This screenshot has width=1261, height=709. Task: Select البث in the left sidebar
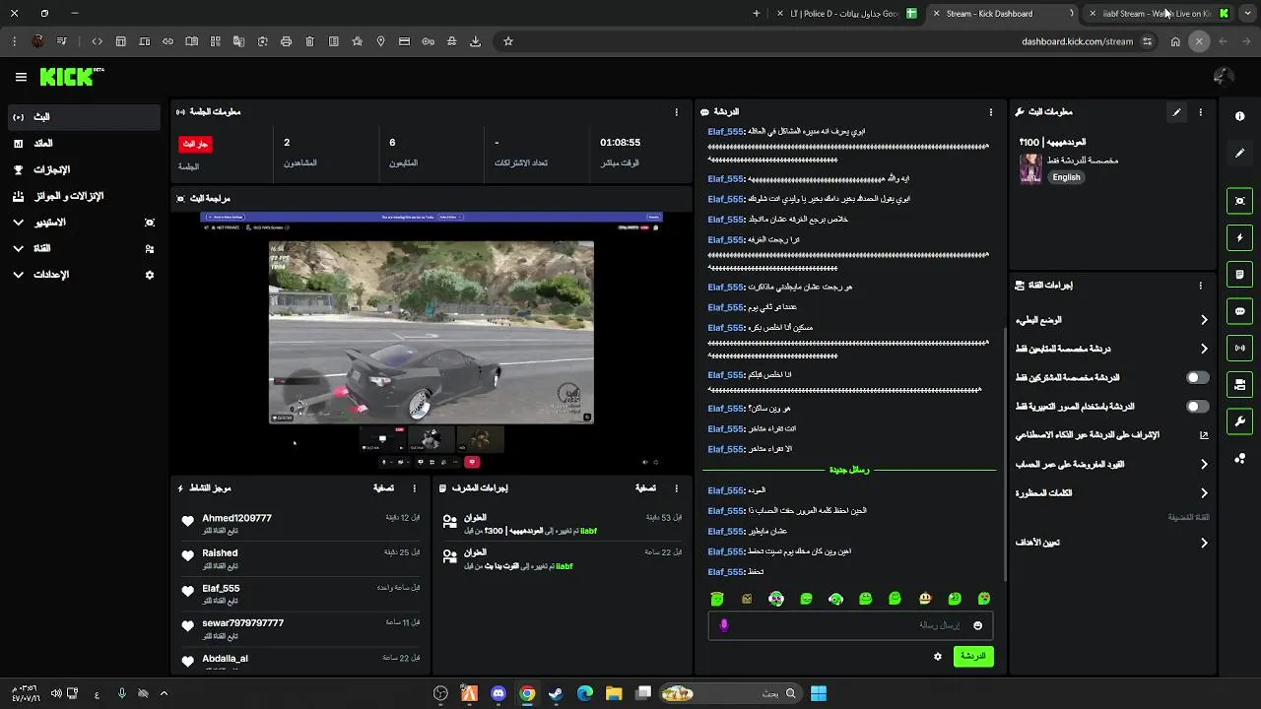pos(83,117)
